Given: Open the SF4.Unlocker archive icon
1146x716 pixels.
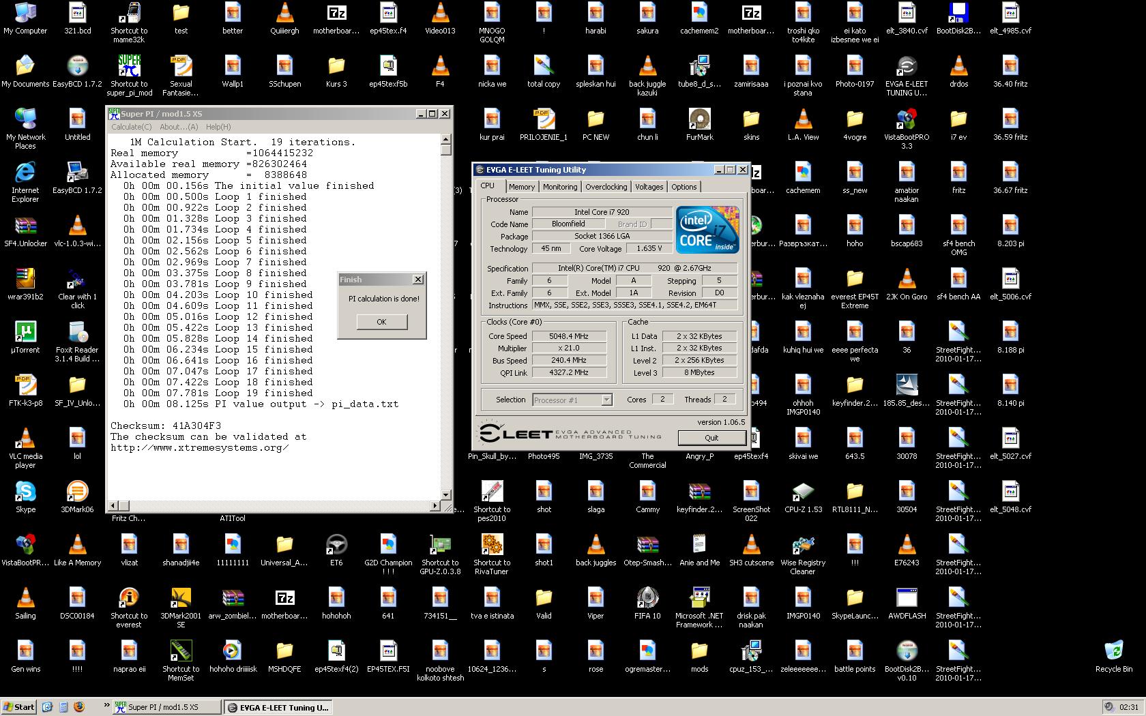Looking at the screenshot, I should tap(25, 231).
